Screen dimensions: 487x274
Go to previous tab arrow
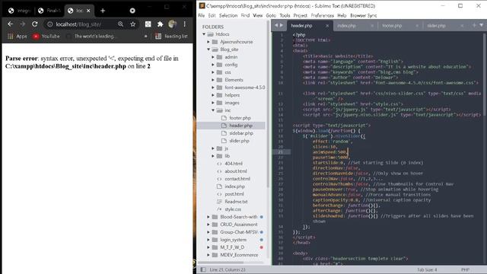pos(276,25)
